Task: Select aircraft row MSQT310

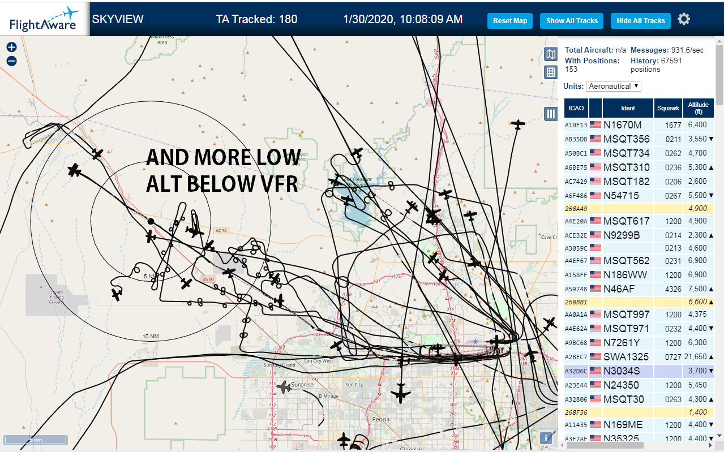Action: tap(639, 167)
